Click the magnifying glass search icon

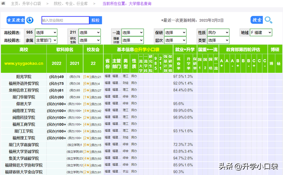[268, 20]
